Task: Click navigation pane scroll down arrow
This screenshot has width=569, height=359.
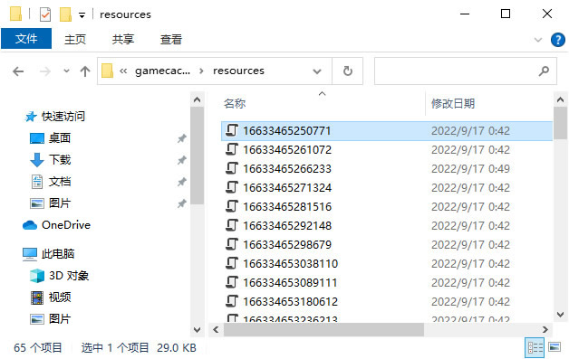Action: tap(197, 330)
